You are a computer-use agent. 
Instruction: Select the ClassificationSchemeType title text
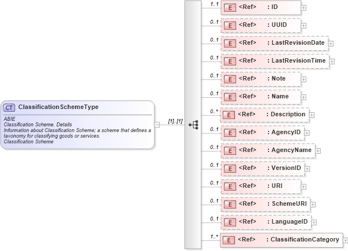pos(58,107)
